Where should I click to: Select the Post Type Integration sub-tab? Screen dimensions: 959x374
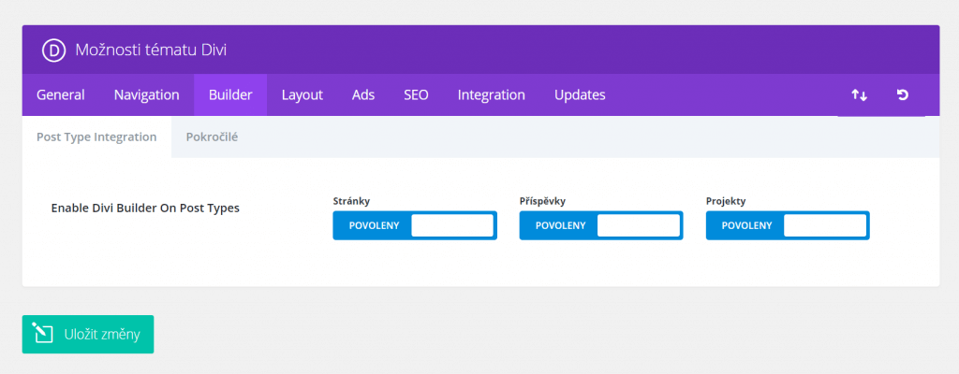[x=96, y=137]
